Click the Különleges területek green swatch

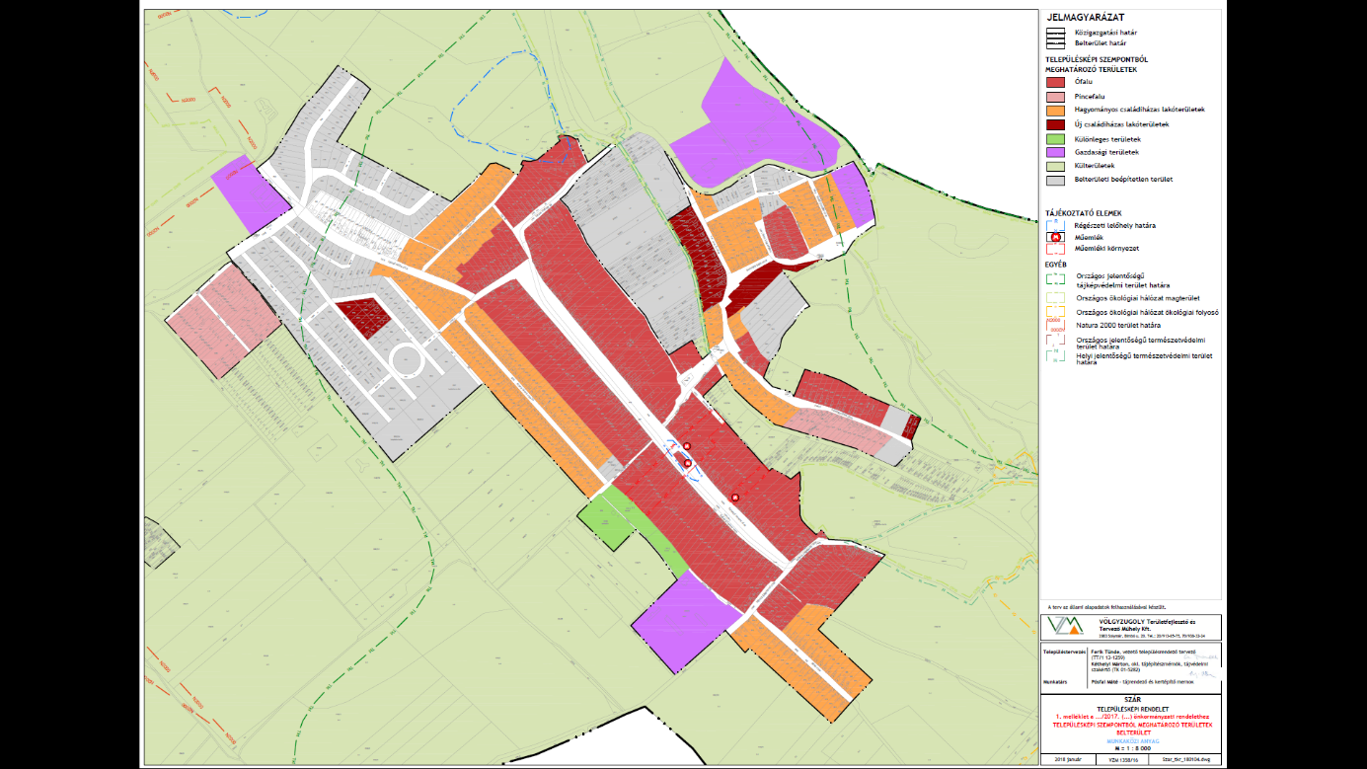(1055, 138)
